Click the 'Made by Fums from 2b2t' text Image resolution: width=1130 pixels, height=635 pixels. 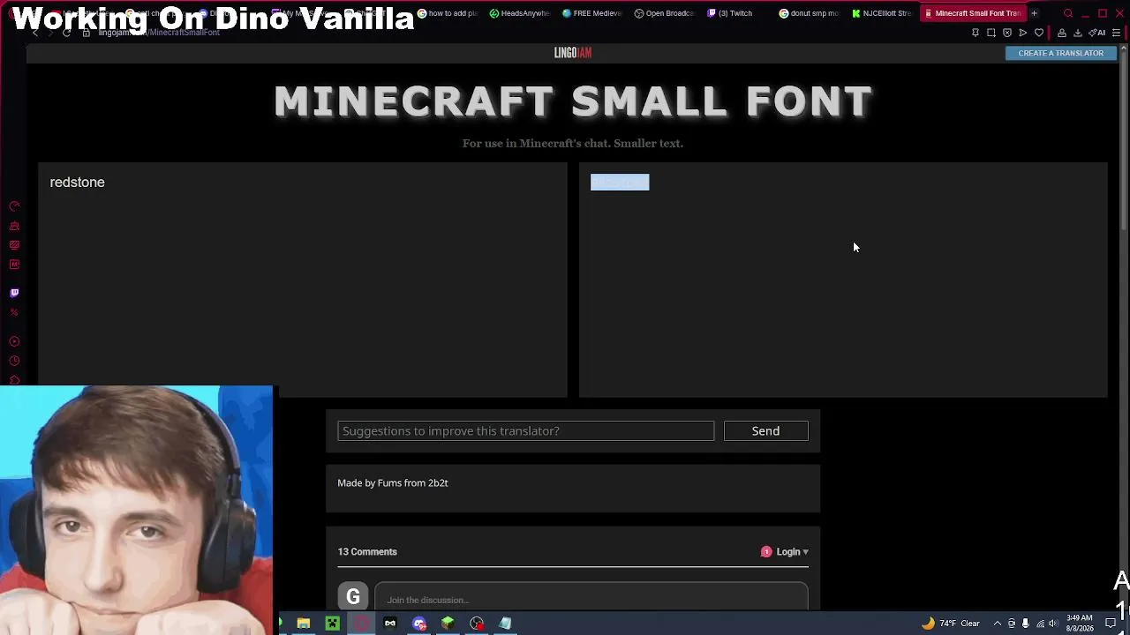[393, 483]
